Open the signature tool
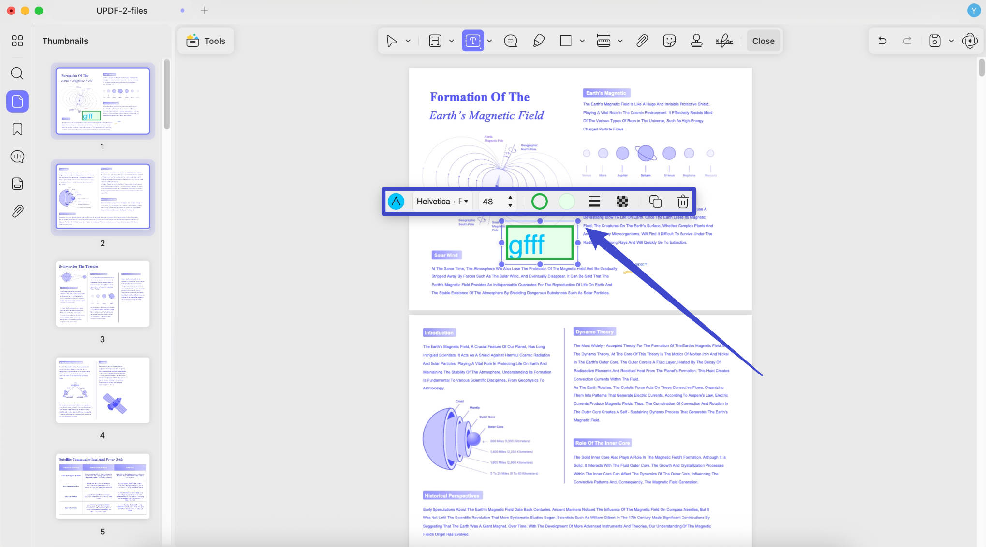The height and width of the screenshot is (547, 986). 724,41
